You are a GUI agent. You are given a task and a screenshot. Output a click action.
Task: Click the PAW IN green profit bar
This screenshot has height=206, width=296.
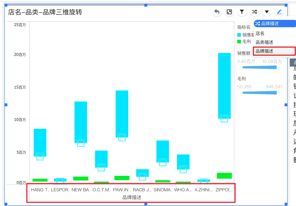[122, 178]
